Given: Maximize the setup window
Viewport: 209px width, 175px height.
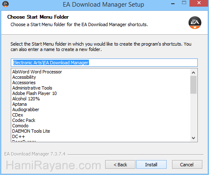Looking at the screenshot, I should point(184,3).
